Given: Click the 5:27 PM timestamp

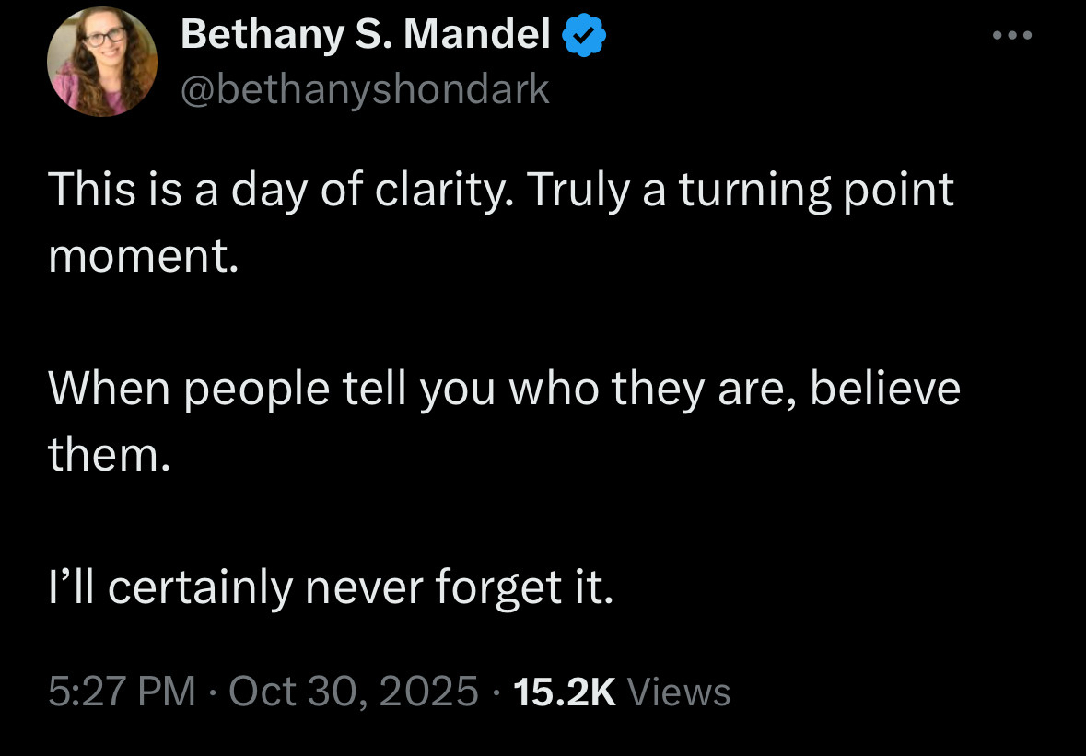Looking at the screenshot, I should pos(122,692).
